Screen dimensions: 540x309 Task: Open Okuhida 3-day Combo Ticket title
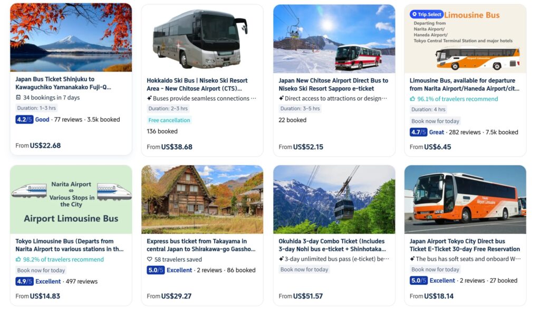[x=332, y=245]
